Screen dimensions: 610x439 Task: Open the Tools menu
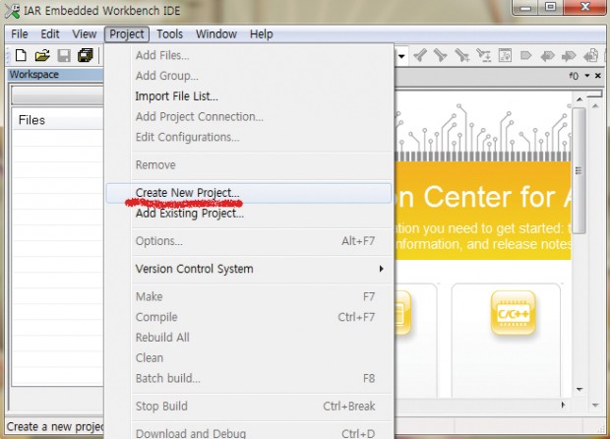click(169, 34)
